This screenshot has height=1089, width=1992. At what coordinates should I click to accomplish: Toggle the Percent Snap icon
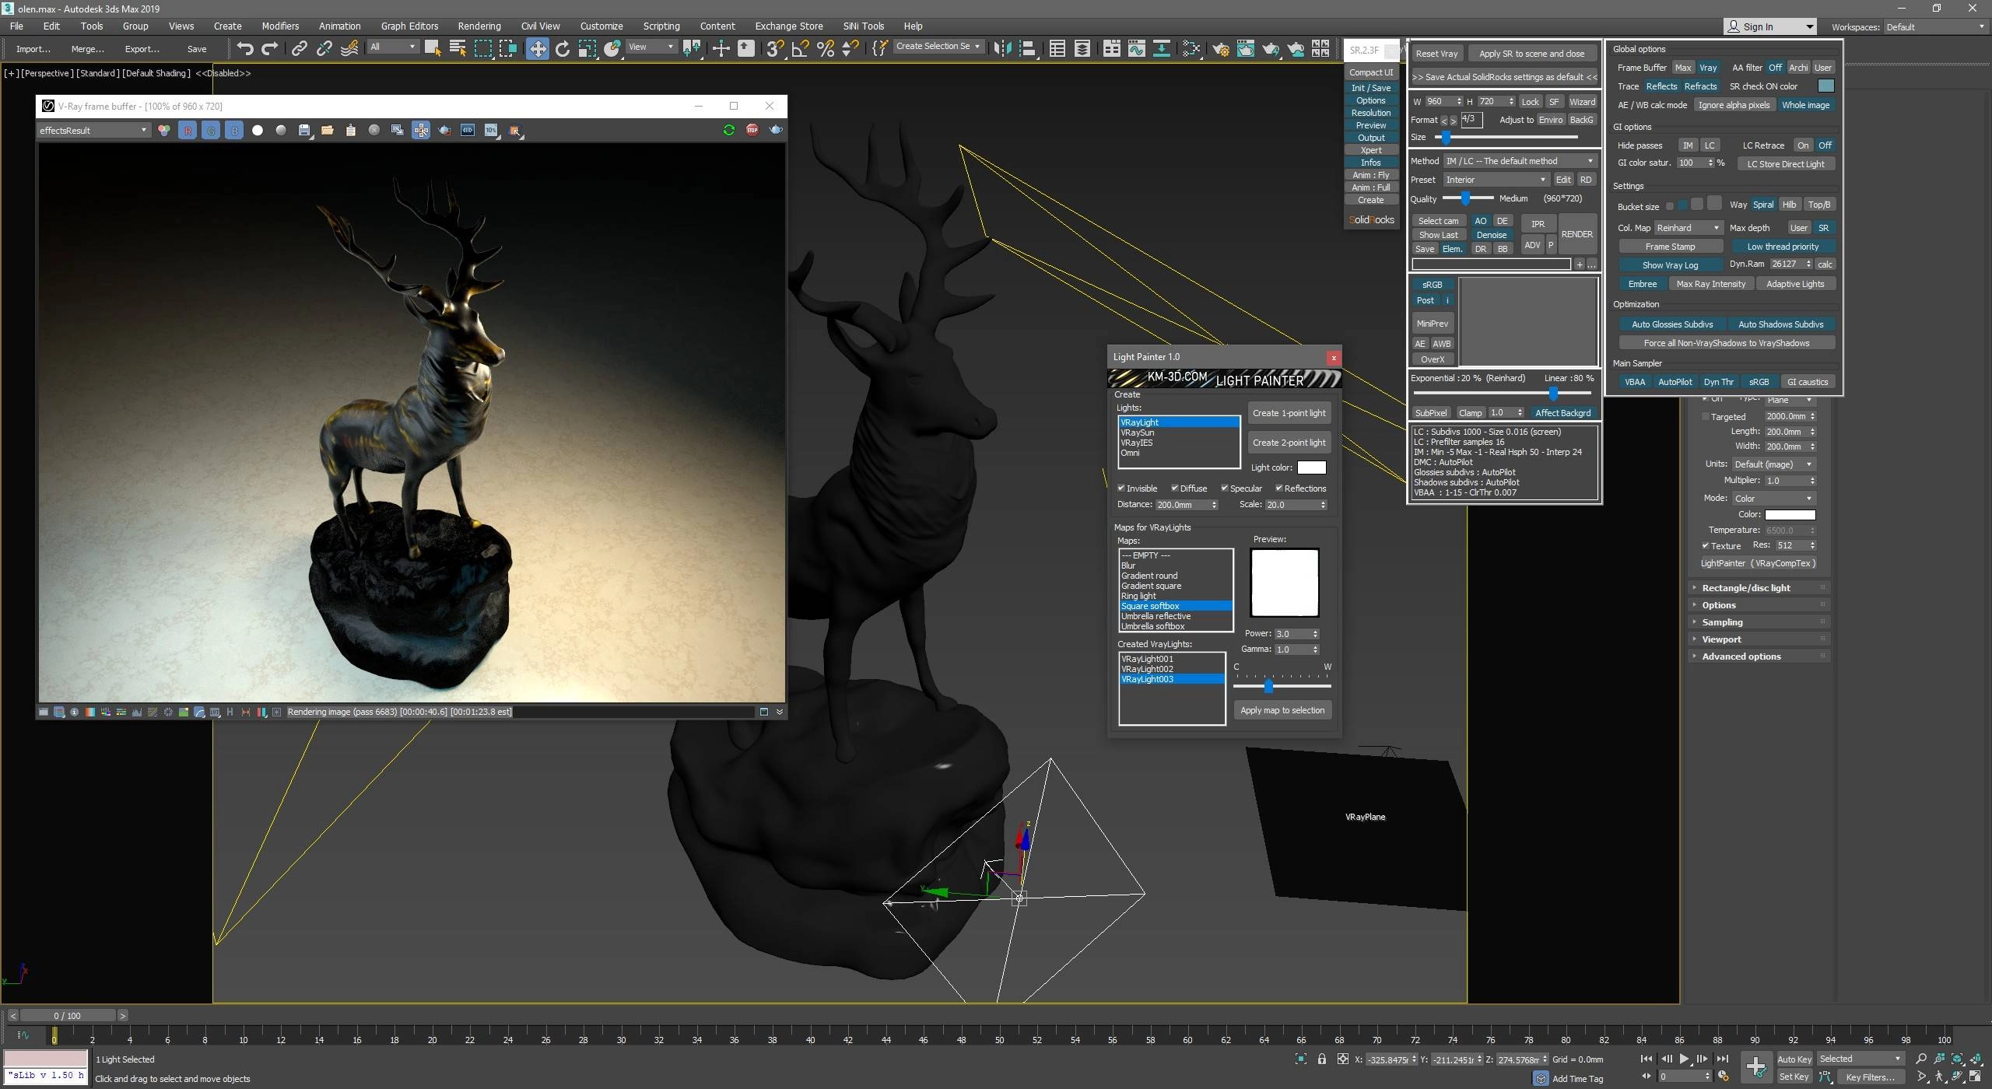tap(826, 48)
